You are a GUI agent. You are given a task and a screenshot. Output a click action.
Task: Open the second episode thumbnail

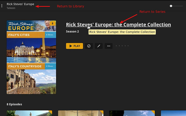[81, 113]
